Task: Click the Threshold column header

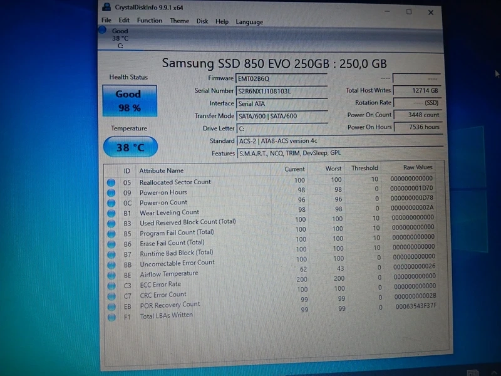Action: coord(364,168)
